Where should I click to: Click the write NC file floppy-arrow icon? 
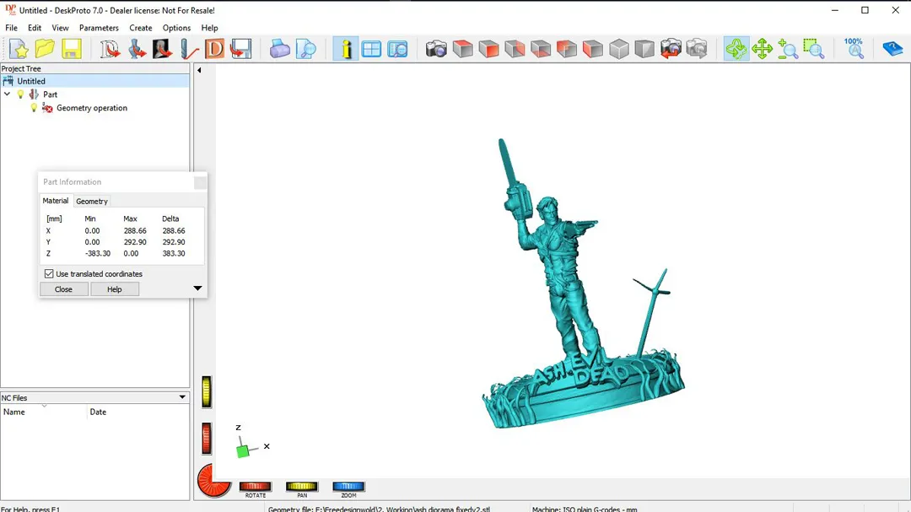[240, 49]
